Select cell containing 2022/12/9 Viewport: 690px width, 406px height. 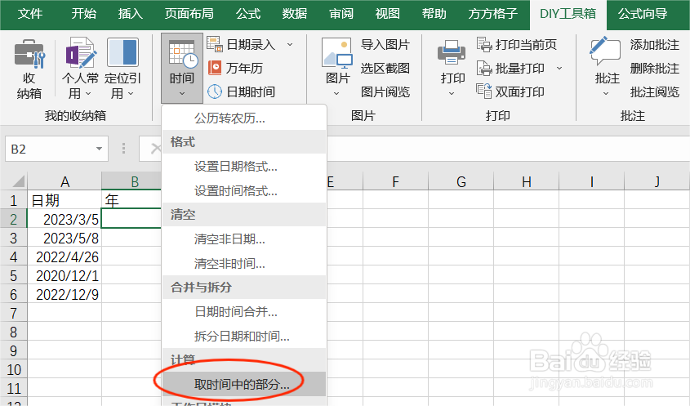coord(65,294)
